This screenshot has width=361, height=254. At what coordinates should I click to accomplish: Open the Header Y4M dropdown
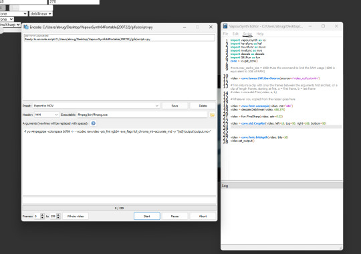47,115
